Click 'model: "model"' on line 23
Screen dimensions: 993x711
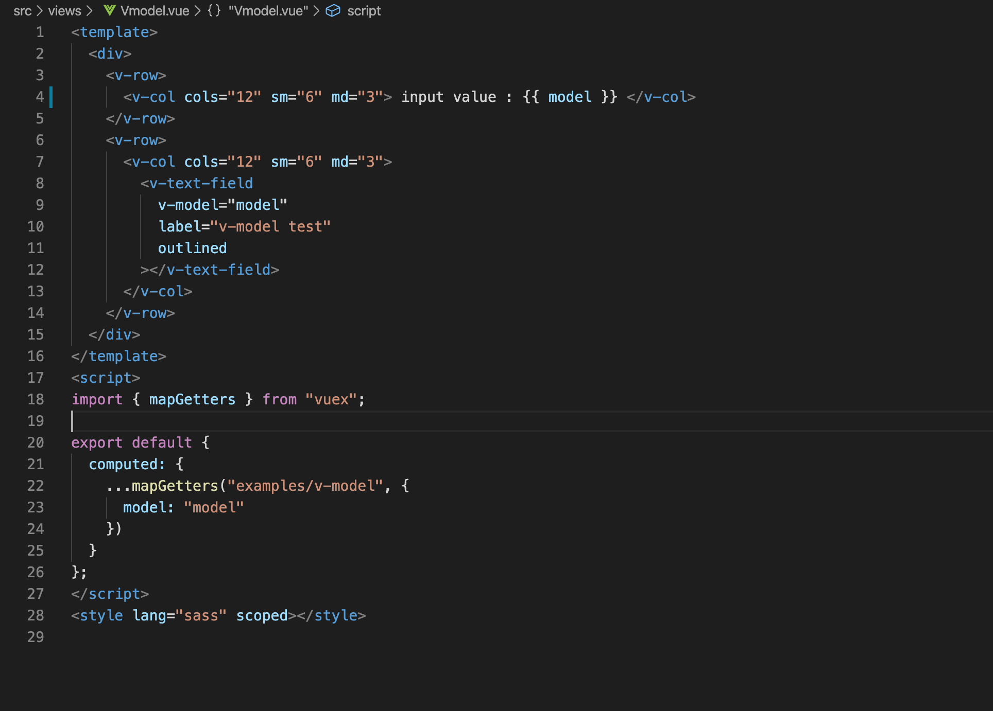(183, 508)
